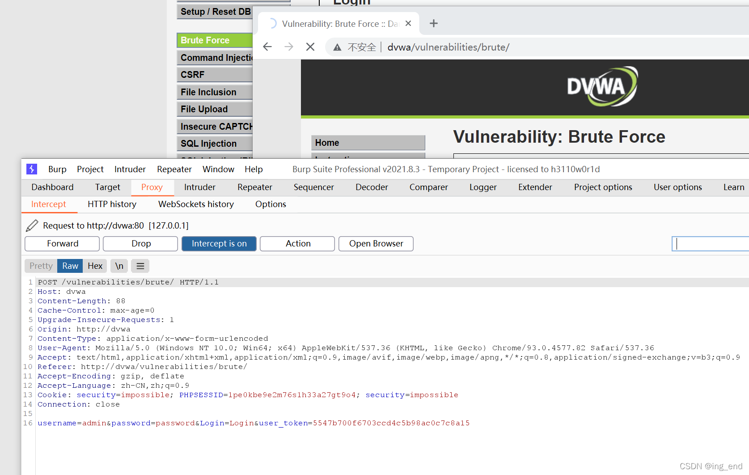Open the Learn tab
This screenshot has height=475, width=749.
coord(734,187)
